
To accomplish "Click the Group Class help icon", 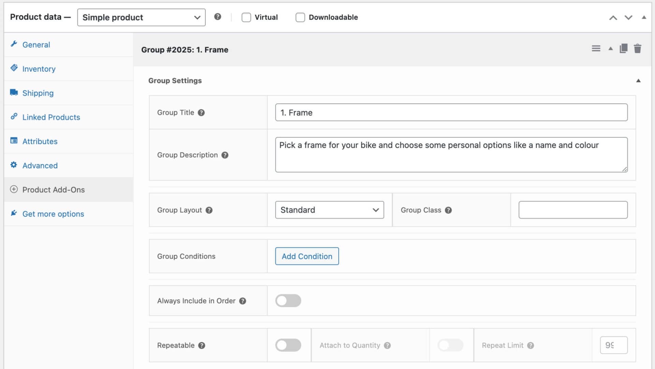I will pos(448,210).
